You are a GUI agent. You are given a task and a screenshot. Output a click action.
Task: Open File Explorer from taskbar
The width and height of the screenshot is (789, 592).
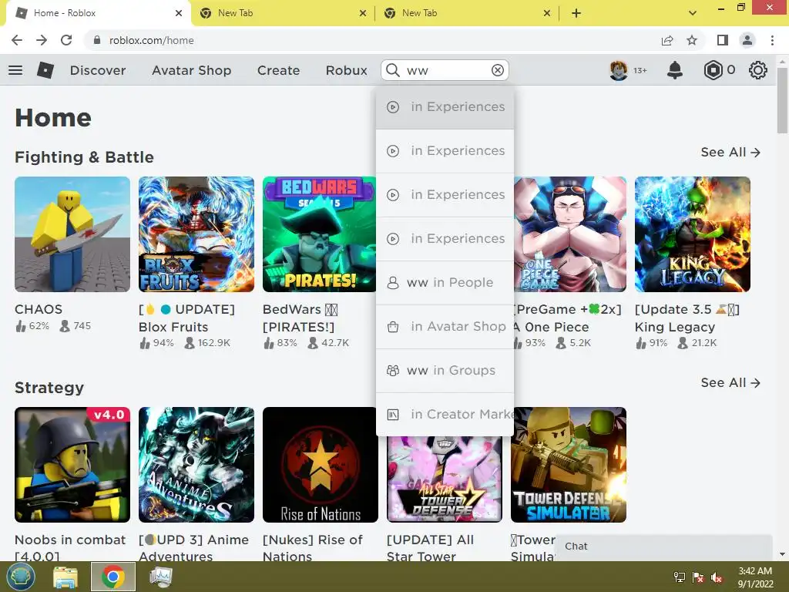[66, 577]
